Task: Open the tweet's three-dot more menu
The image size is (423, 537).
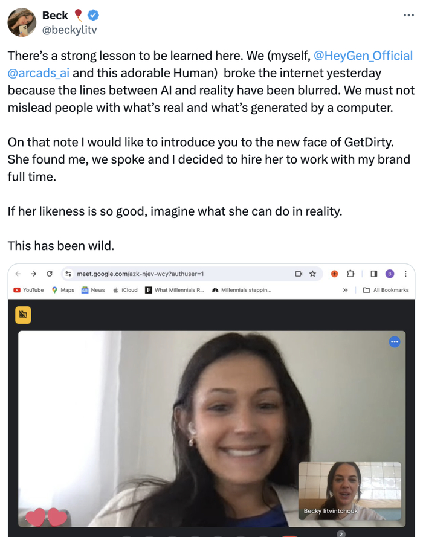Action: tap(408, 15)
